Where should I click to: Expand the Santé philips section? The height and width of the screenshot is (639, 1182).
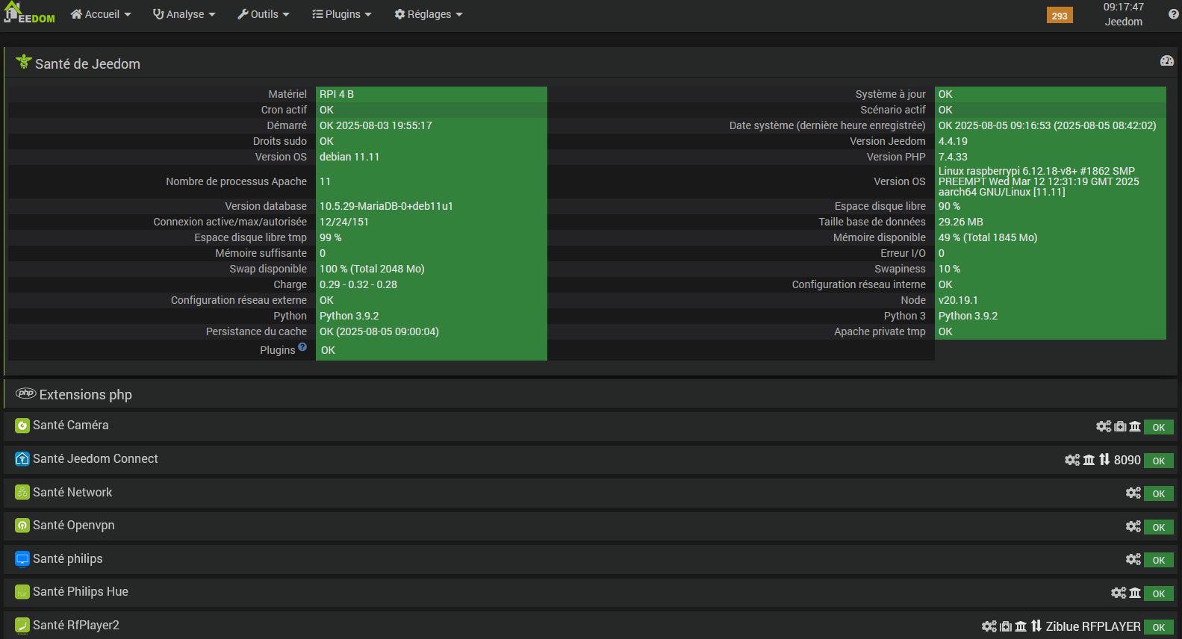click(590, 559)
